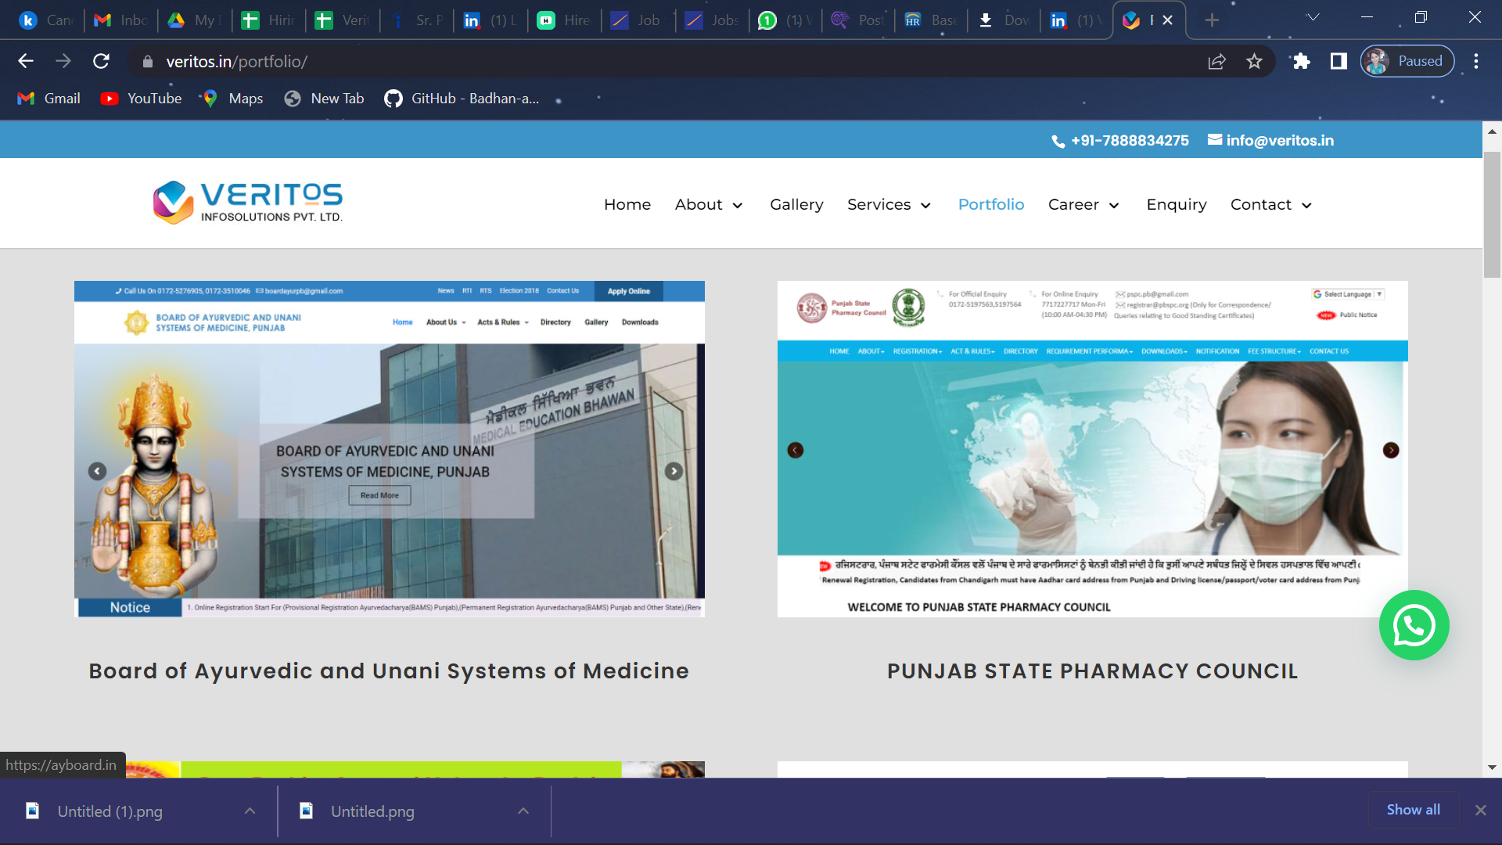
Task: Click PUNJAB STATE PHARMACY COUNCIL title
Action: (1093, 671)
